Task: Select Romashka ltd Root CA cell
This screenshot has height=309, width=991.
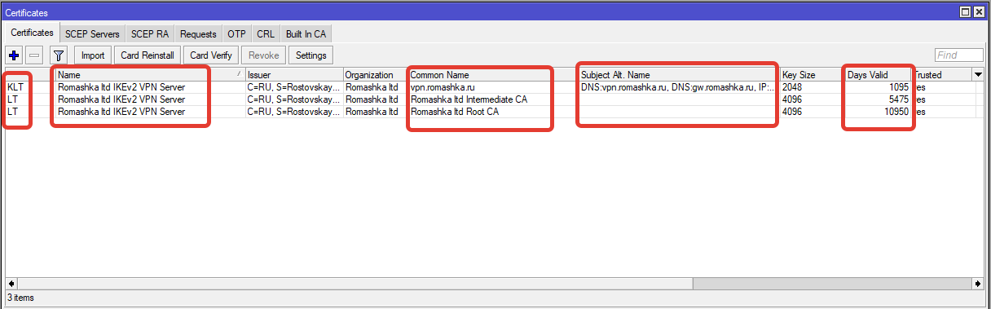Action: pos(493,112)
